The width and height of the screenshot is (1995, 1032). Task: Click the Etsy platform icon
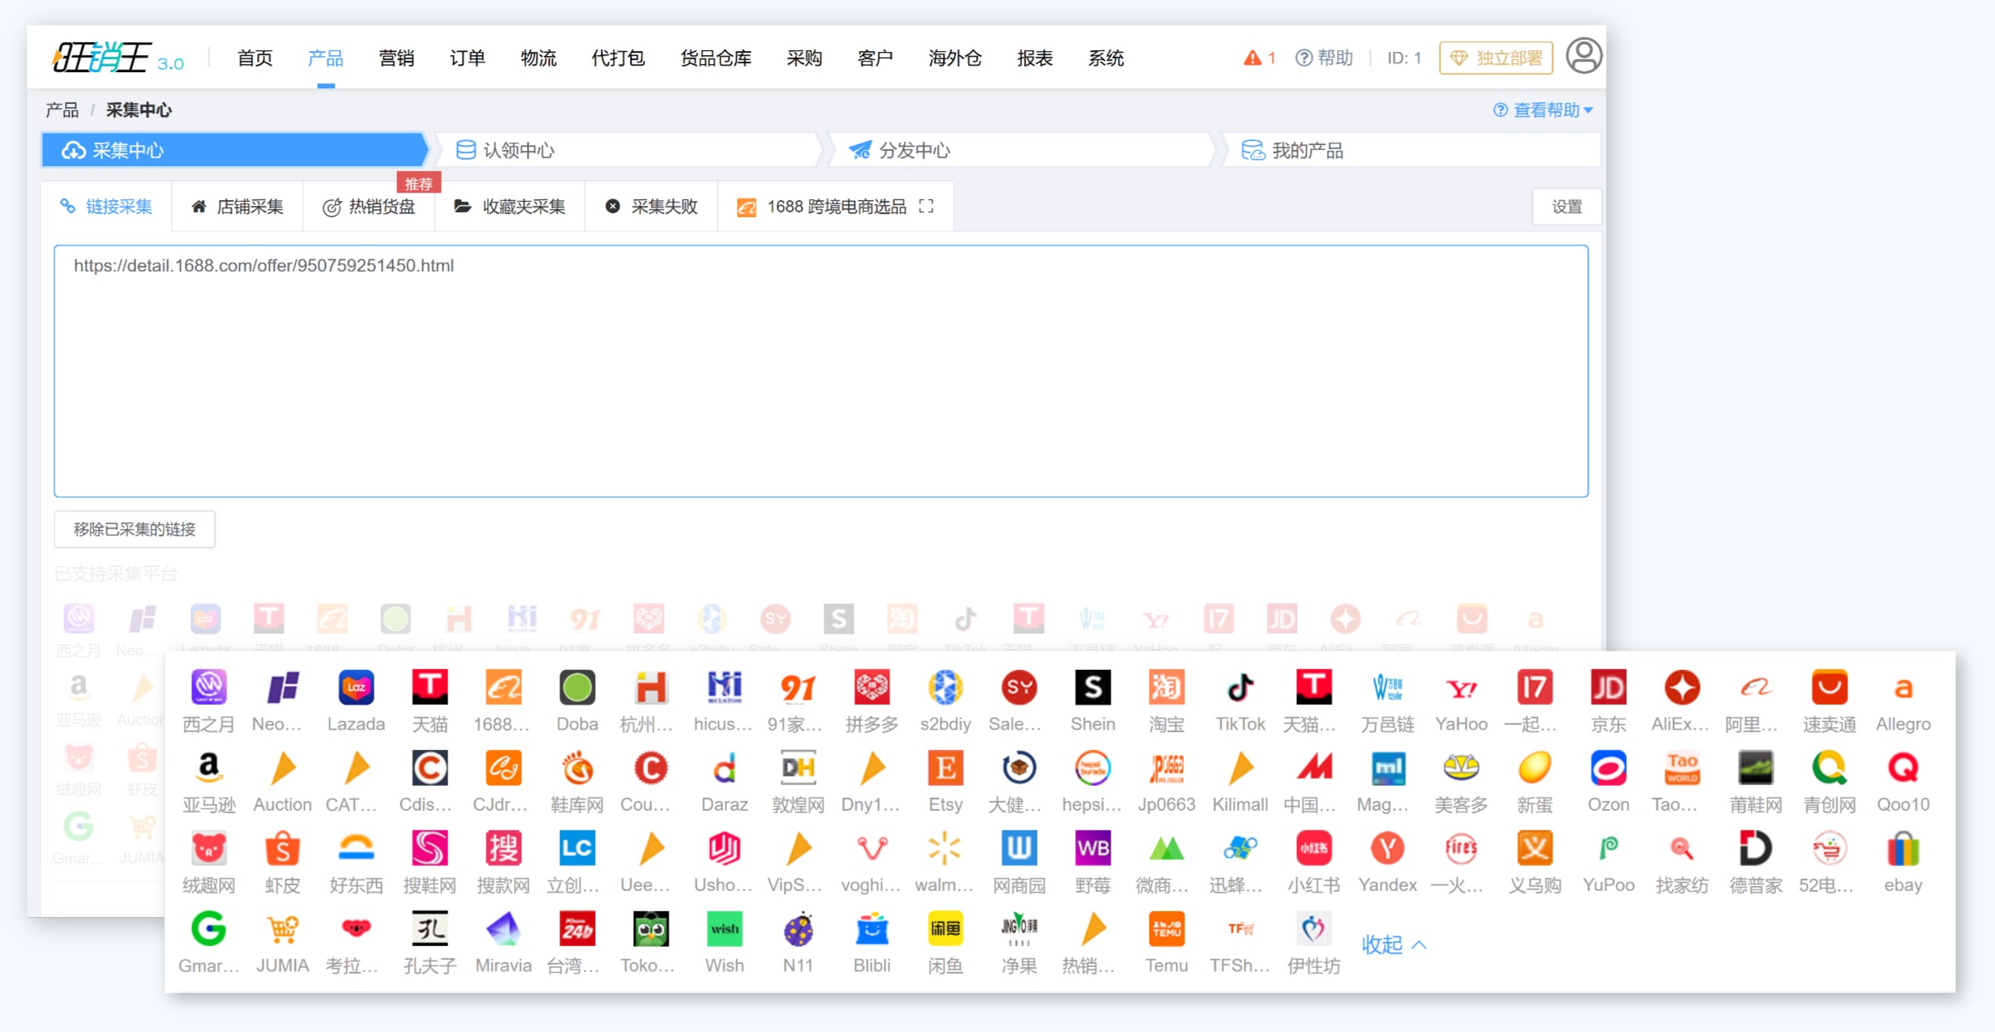point(945,768)
